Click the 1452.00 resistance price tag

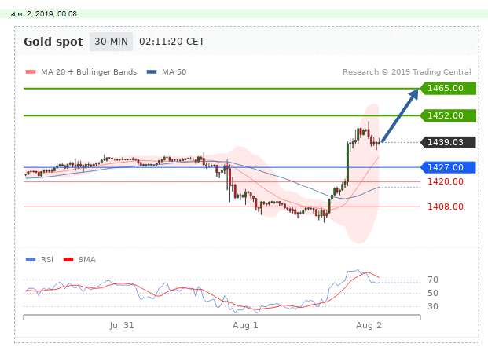coord(448,115)
